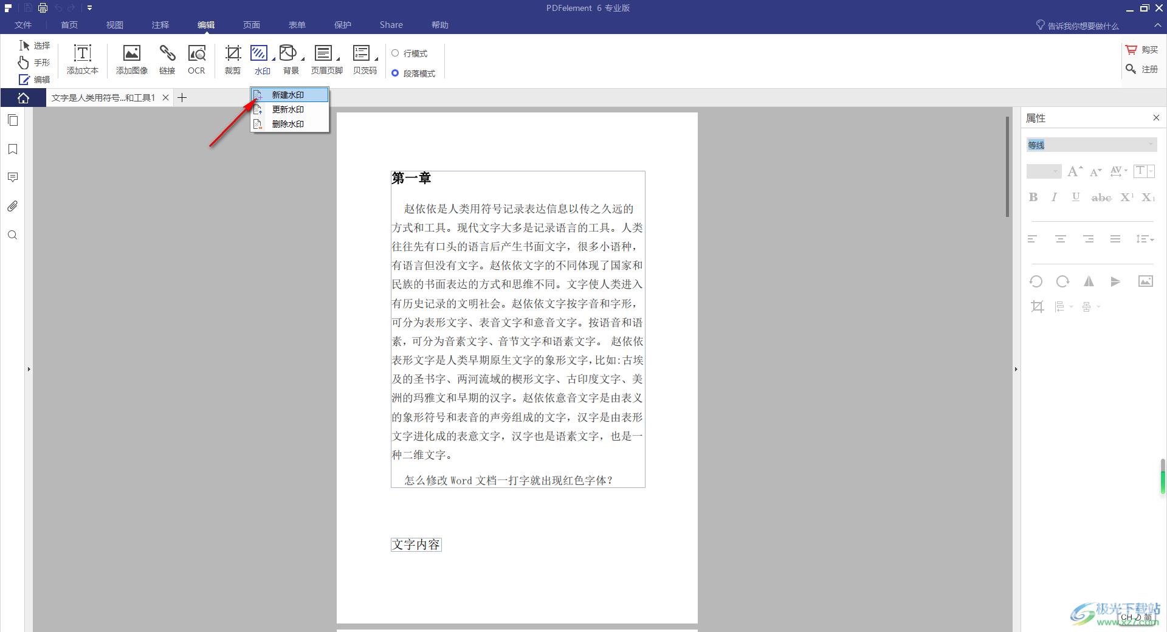The height and width of the screenshot is (632, 1167).
Task: Increase font size in properties panel
Action: [1075, 171]
